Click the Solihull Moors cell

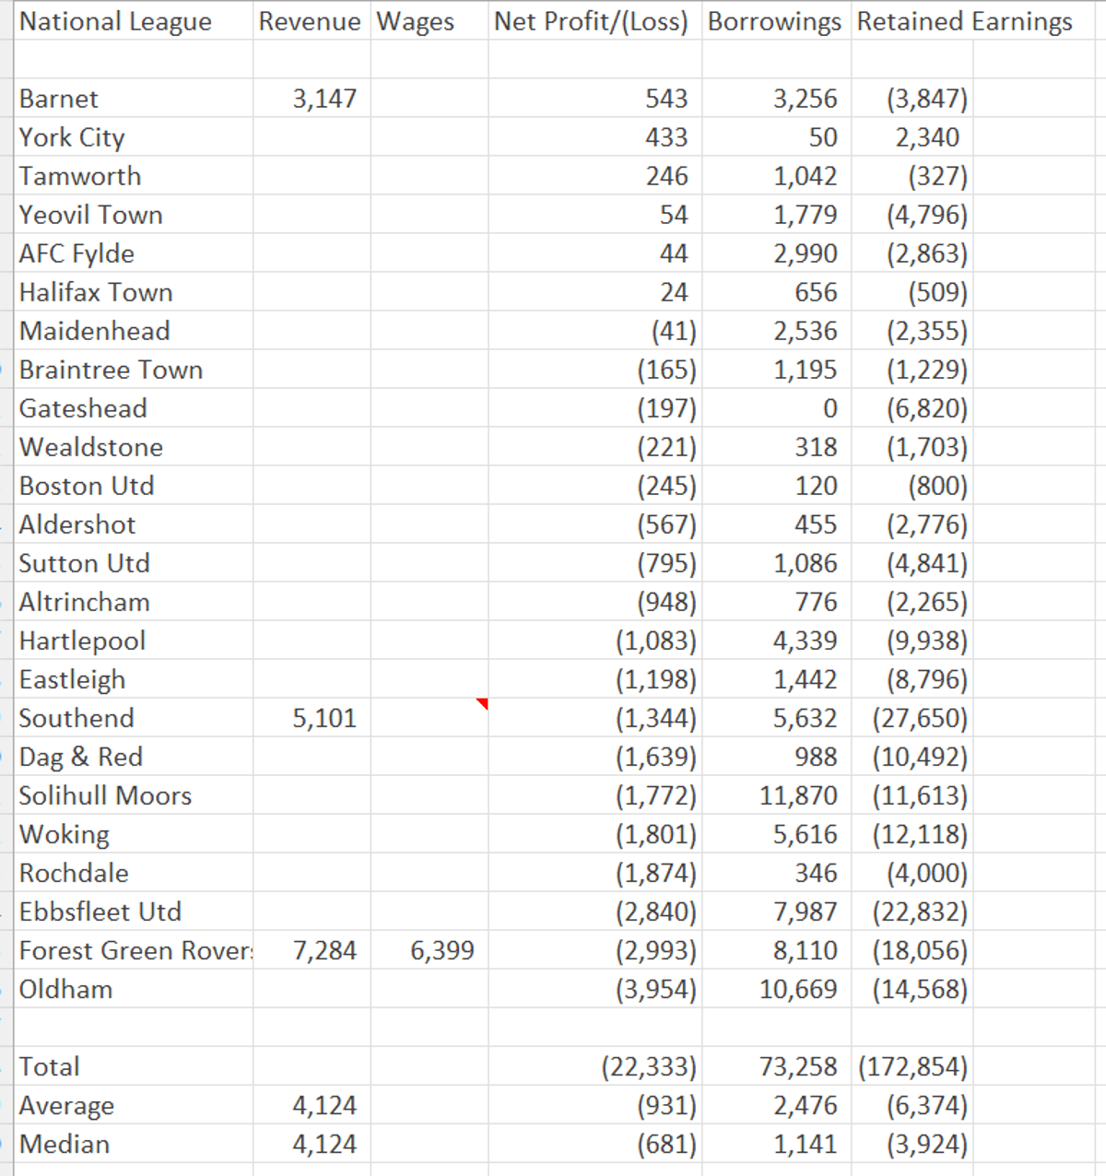[x=135, y=794]
